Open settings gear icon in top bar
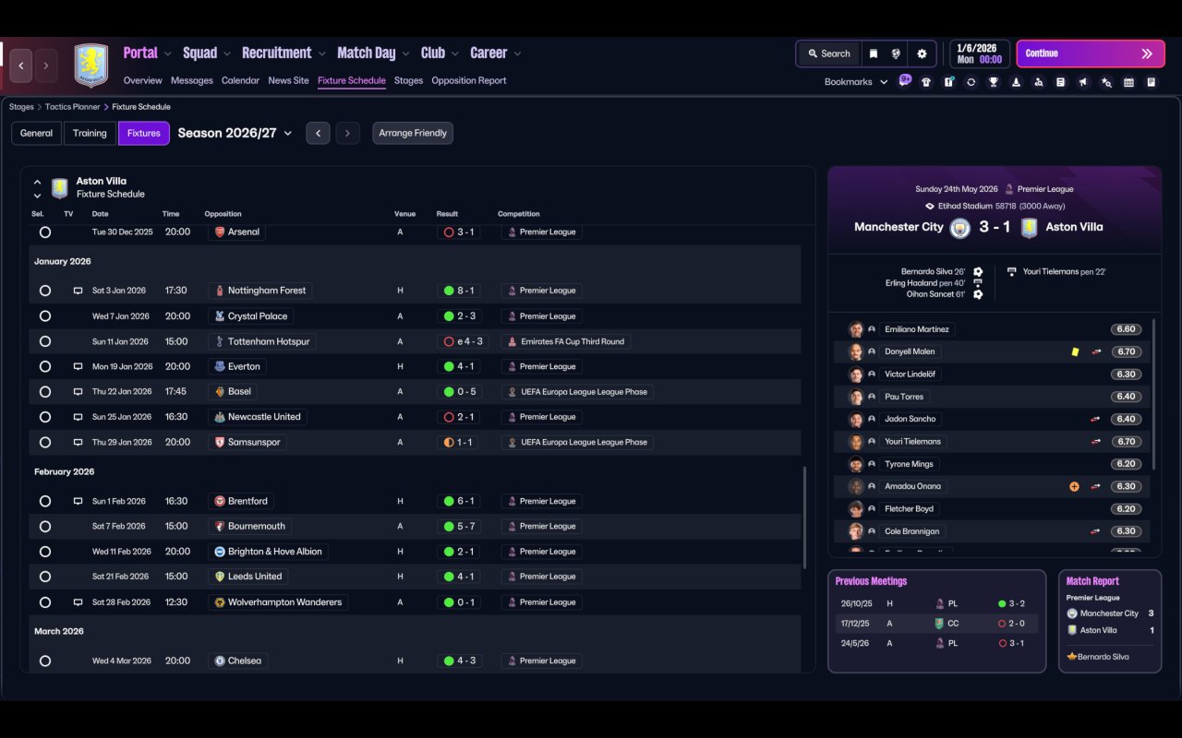 click(922, 54)
